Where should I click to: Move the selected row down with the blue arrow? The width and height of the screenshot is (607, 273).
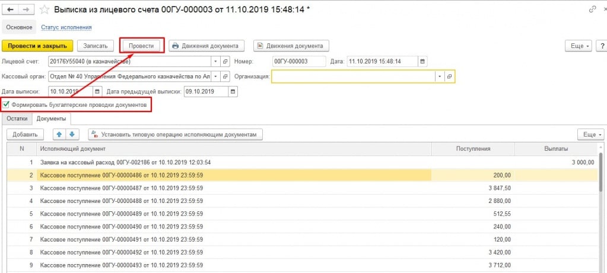click(72, 134)
